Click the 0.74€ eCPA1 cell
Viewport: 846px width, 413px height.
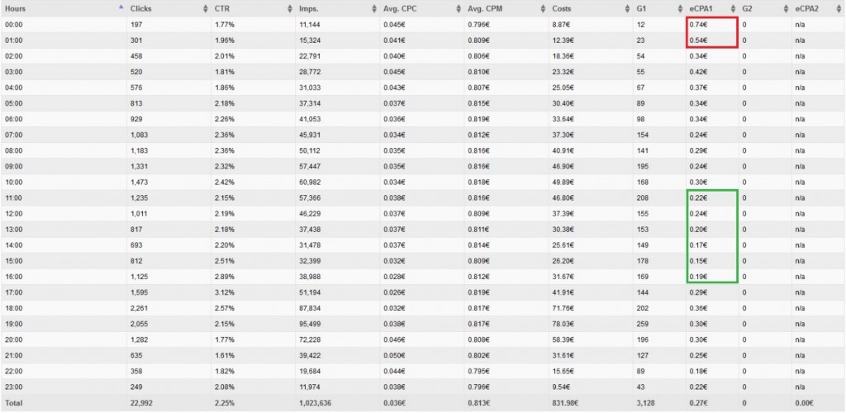(x=697, y=25)
